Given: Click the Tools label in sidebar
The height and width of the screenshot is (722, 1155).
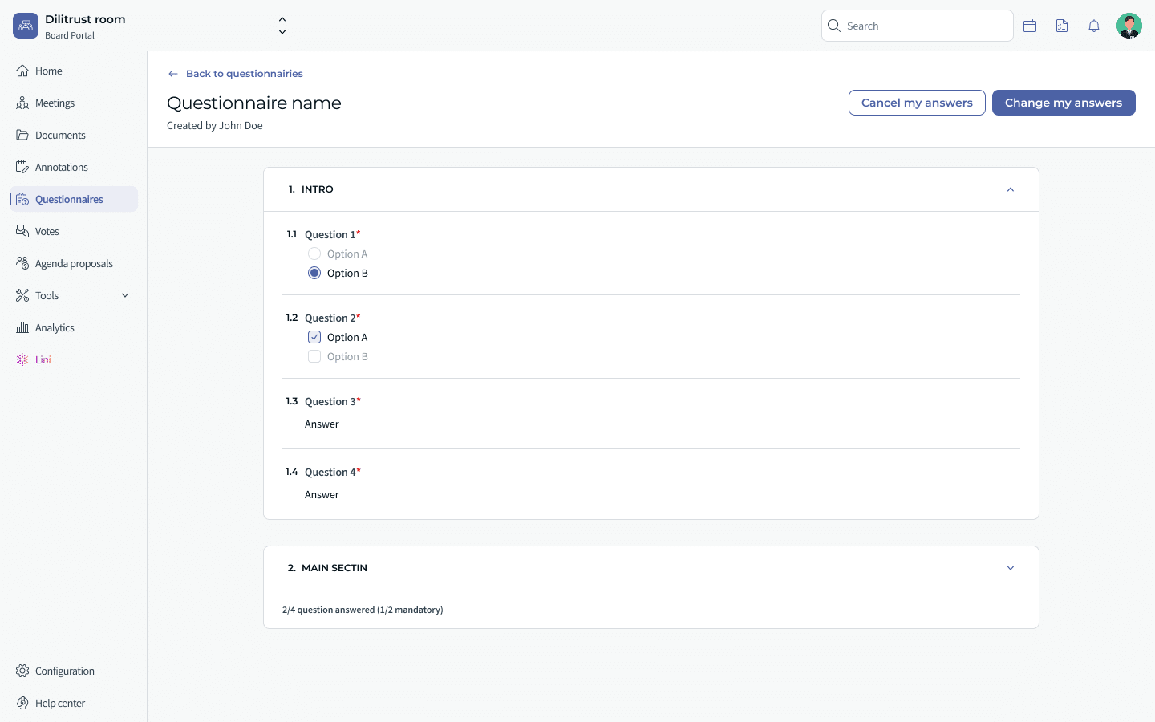Looking at the screenshot, I should click(x=47, y=295).
